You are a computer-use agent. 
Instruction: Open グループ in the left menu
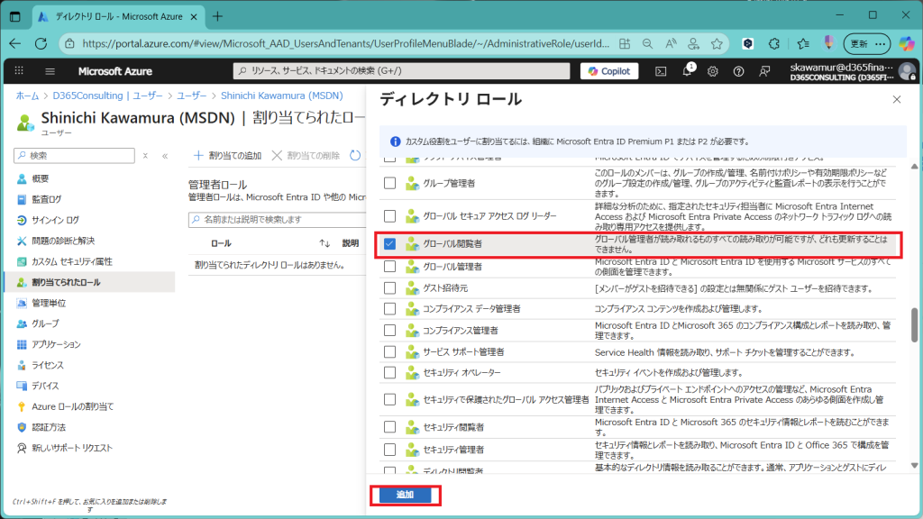pos(45,323)
